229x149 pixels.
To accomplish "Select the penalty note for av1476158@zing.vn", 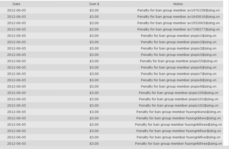I will [178, 10].
